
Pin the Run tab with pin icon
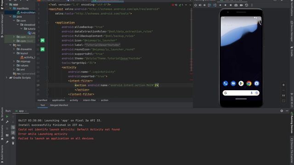[x=7, y=142]
